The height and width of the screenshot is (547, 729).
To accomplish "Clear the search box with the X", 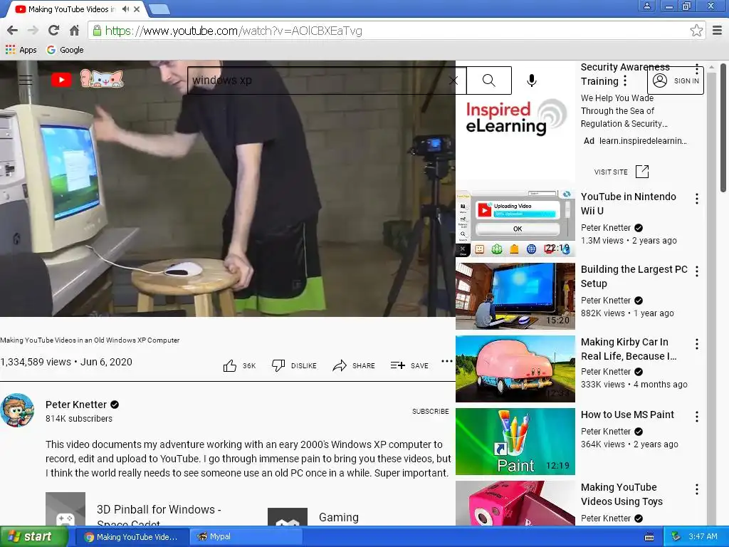I will coord(453,80).
